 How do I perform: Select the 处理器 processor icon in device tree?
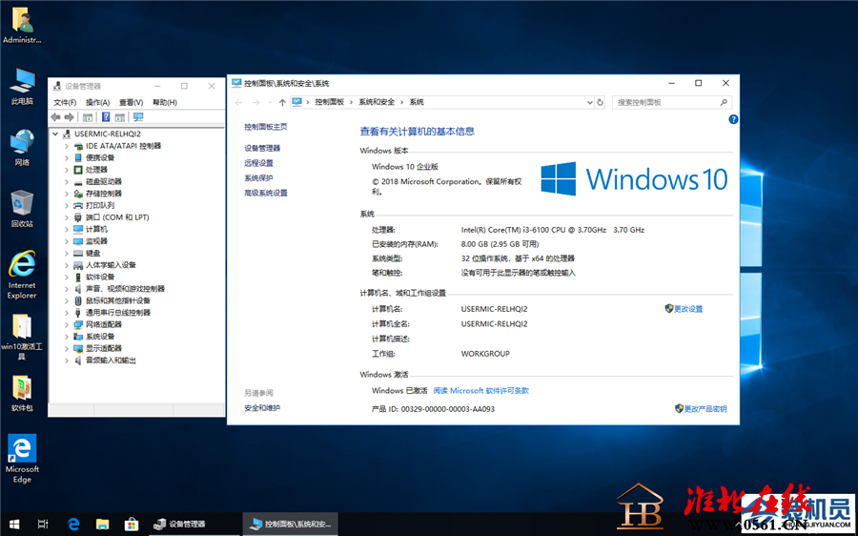coord(78,170)
